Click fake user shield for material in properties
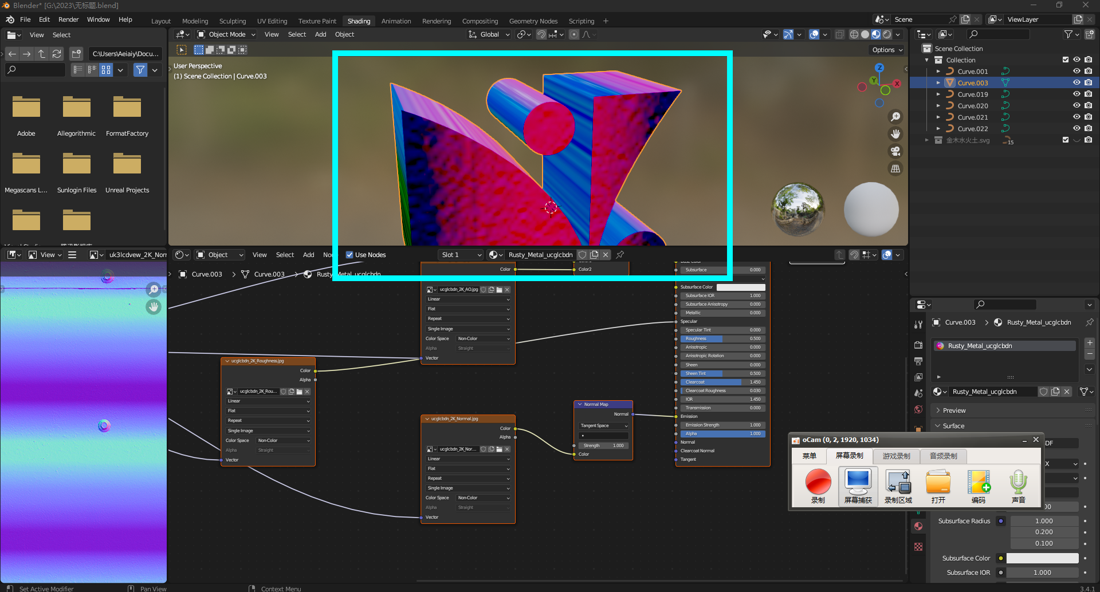1100x592 pixels. (1043, 392)
